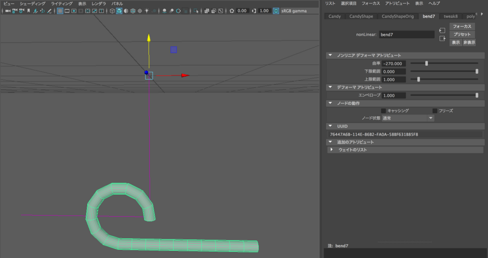Toggle the View Transform ON button

pyautogui.click(x=276, y=11)
